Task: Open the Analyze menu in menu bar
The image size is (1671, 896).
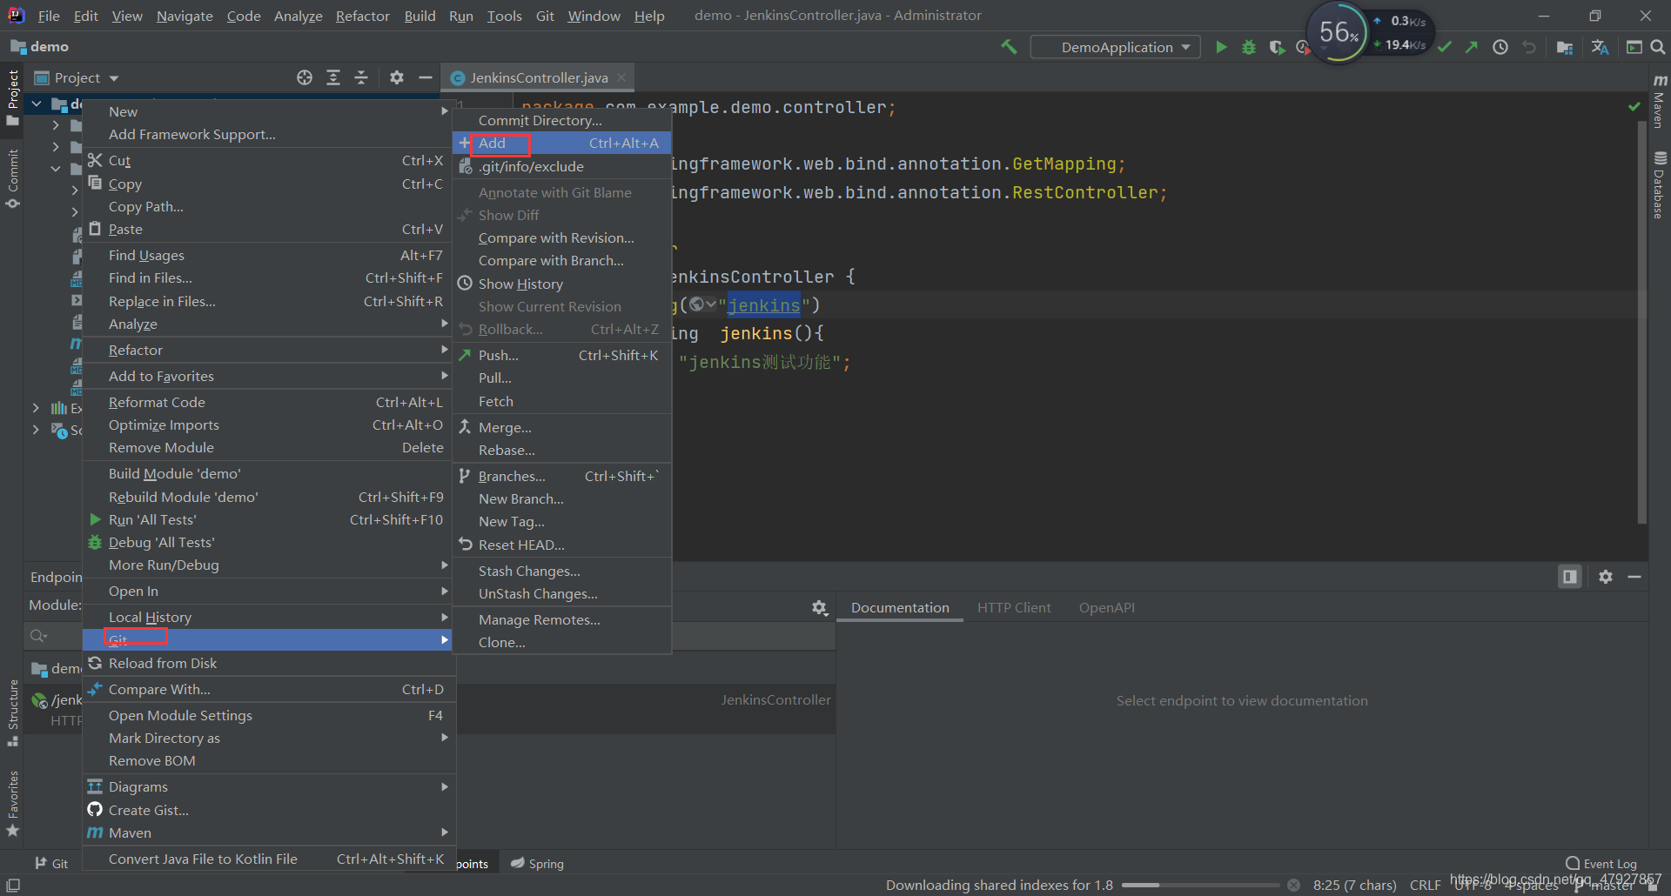Action: point(298,16)
